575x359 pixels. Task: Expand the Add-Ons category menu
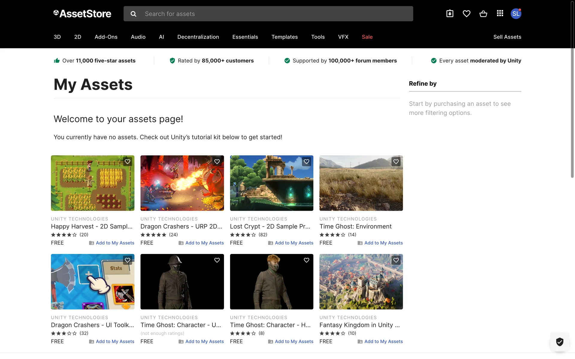click(106, 37)
